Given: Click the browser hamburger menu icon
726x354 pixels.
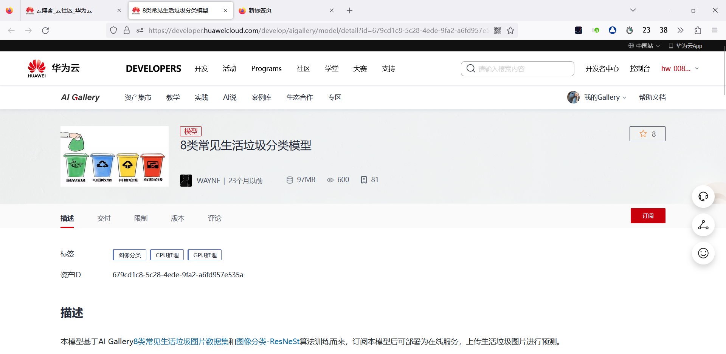Looking at the screenshot, I should point(715,30).
